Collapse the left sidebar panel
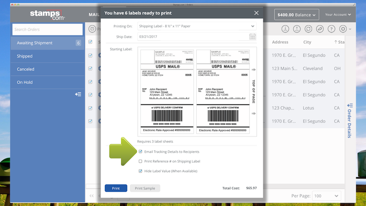Viewport: 366px width, 206px height. click(x=78, y=94)
